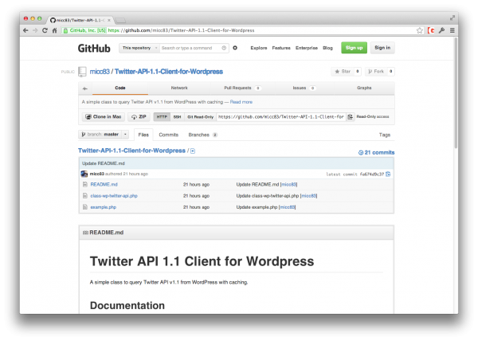Select Git Read-Only clone protocol
Screen dimensions: 478x341
coord(200,116)
